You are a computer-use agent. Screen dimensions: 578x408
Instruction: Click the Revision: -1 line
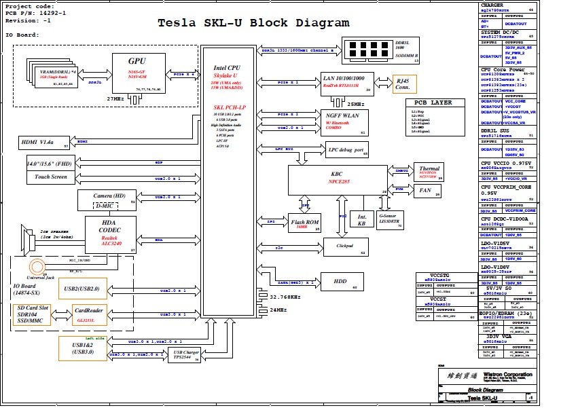coord(28,20)
